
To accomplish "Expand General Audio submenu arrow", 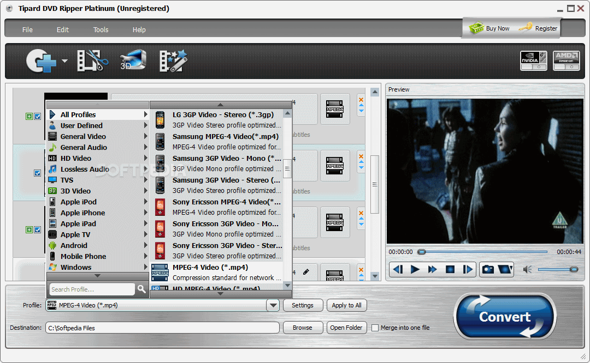I will (146, 147).
